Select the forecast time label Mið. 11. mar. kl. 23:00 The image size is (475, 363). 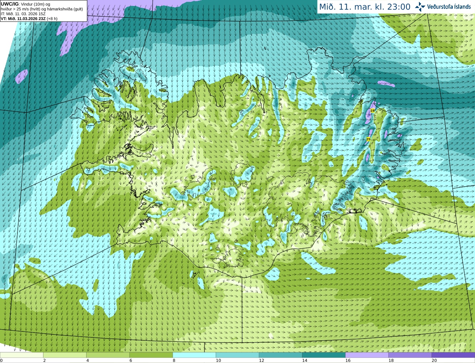coord(365,7)
